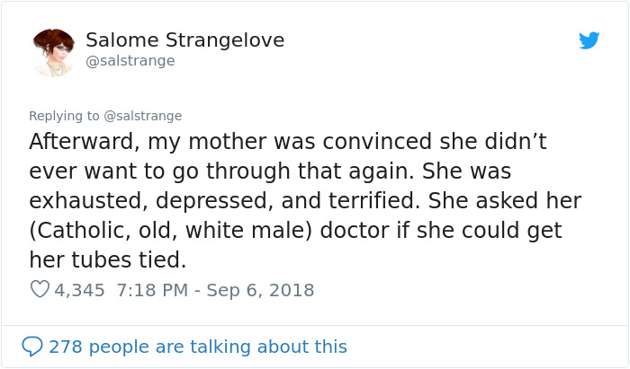Click the Twitter bird logo icon

point(589,40)
